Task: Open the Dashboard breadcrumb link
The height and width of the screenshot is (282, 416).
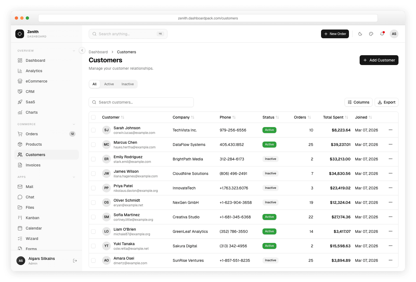Action: 98,52
